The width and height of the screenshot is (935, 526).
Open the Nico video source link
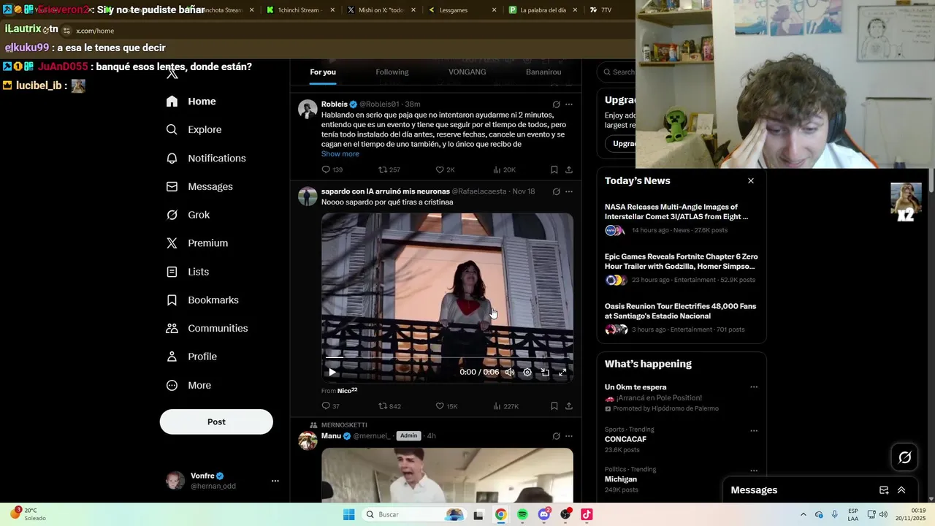click(347, 391)
